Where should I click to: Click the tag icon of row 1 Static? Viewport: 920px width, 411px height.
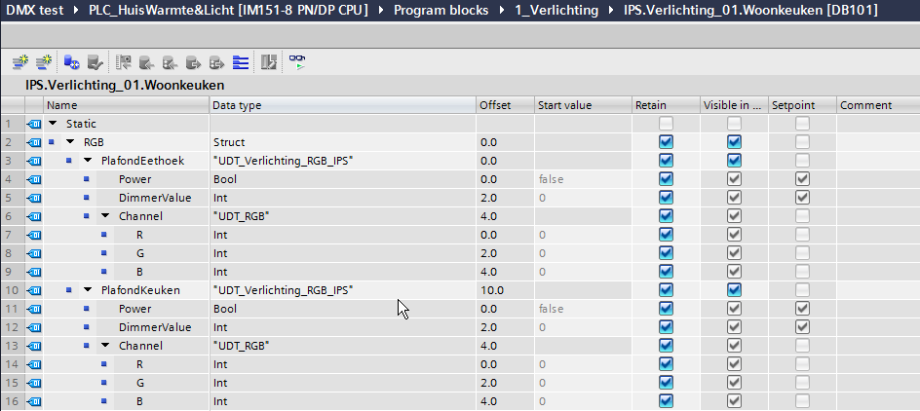[x=34, y=124]
